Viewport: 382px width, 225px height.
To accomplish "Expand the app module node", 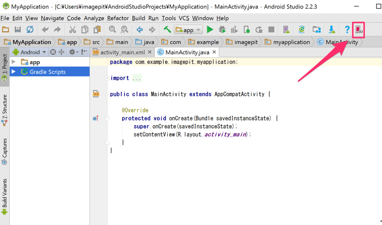I will point(14,62).
